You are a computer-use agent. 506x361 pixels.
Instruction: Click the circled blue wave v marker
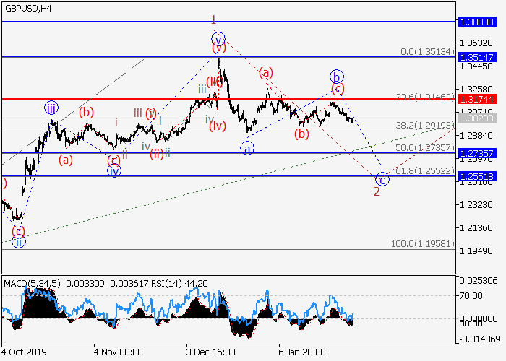[218, 38]
